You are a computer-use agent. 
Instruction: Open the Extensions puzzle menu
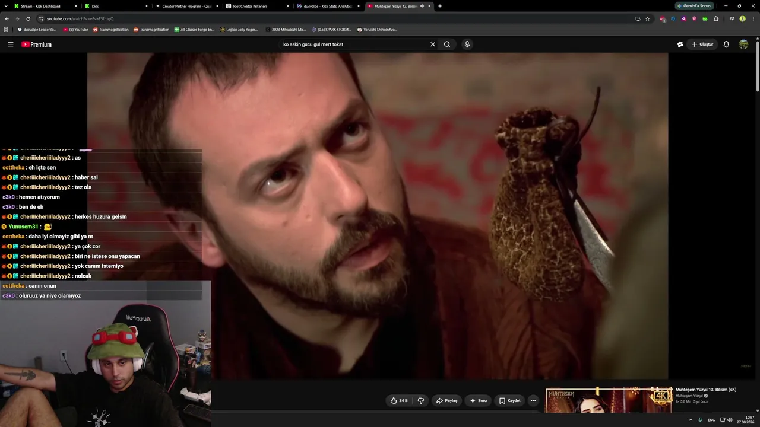[716, 18]
